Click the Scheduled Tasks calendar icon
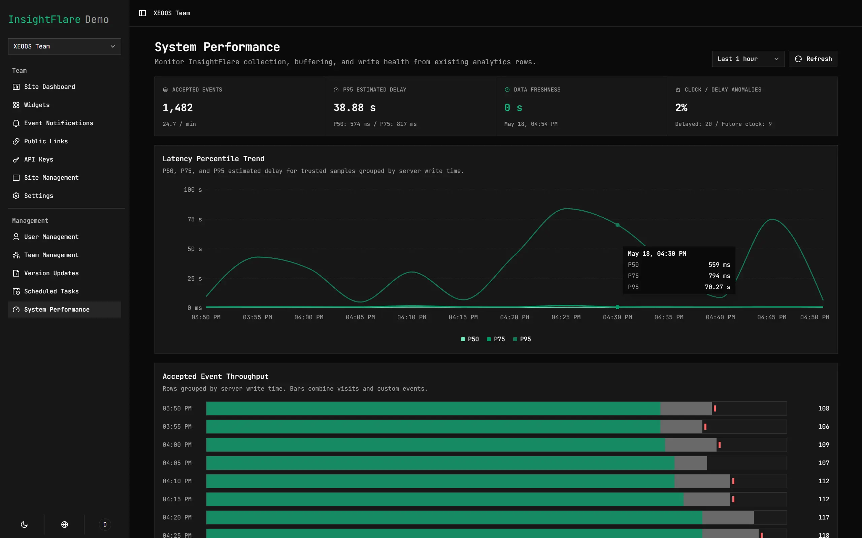This screenshot has height=538, width=862. 16,291
